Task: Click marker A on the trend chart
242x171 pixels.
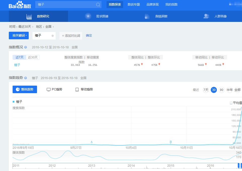Action: point(92,142)
